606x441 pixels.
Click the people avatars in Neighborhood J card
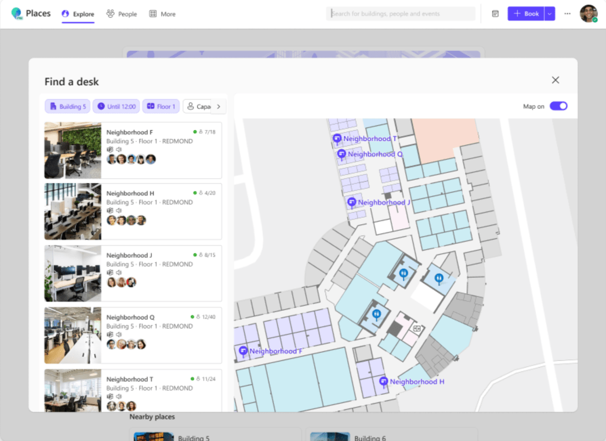click(121, 282)
